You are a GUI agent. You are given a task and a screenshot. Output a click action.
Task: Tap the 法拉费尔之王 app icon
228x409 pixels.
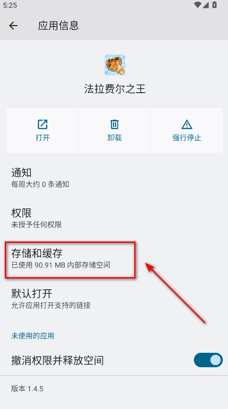(x=115, y=65)
